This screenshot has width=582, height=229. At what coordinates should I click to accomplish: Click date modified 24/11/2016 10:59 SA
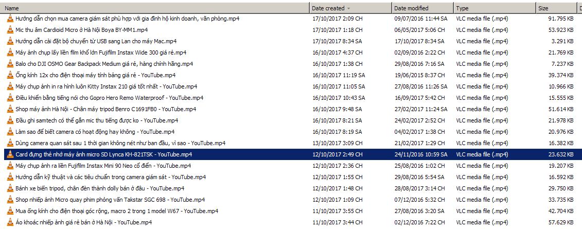tap(421, 154)
